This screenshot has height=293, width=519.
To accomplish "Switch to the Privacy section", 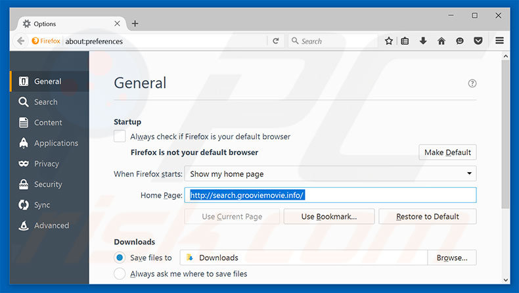I will pos(46,164).
